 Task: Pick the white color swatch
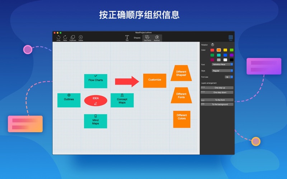coord(225,60)
